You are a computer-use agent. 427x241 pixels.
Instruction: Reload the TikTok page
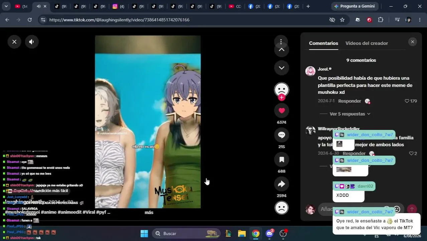[29, 20]
